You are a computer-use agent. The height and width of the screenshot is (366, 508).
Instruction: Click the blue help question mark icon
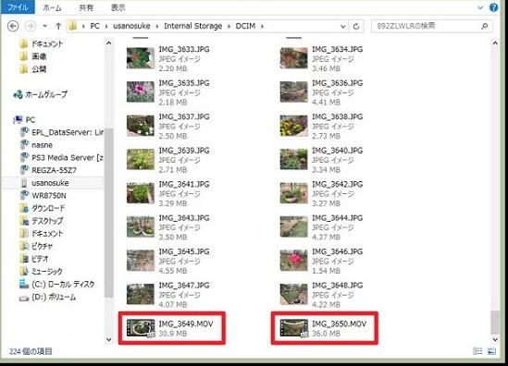493,7
